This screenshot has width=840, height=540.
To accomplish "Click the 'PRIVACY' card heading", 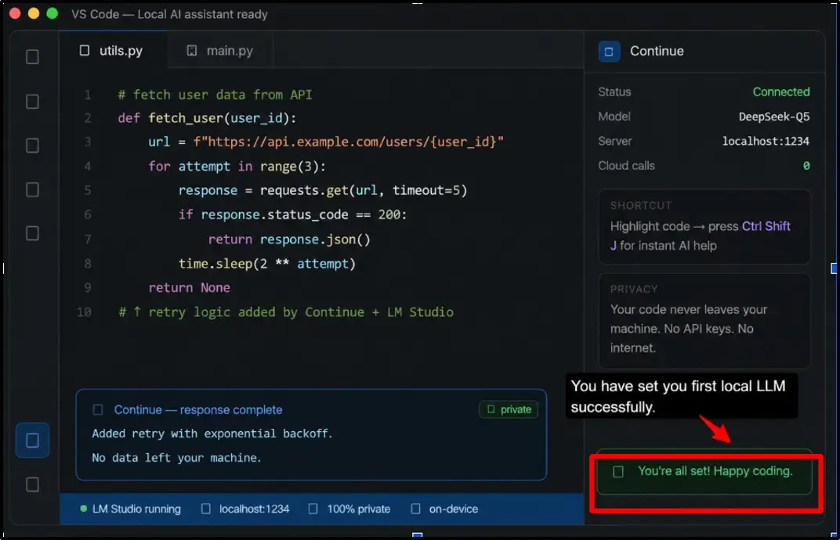I will click(634, 289).
